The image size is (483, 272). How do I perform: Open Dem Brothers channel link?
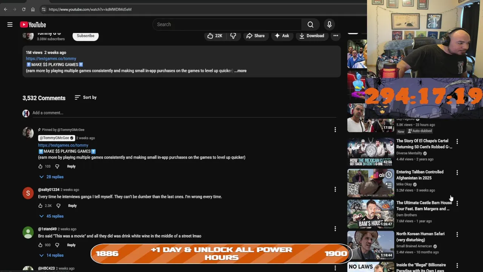[406, 215]
